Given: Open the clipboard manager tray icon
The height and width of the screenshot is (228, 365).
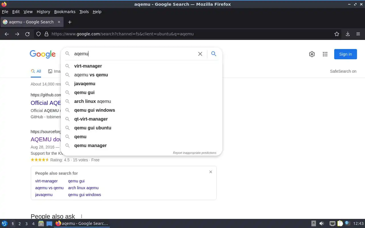Looking at the screenshot, I should point(340,223).
